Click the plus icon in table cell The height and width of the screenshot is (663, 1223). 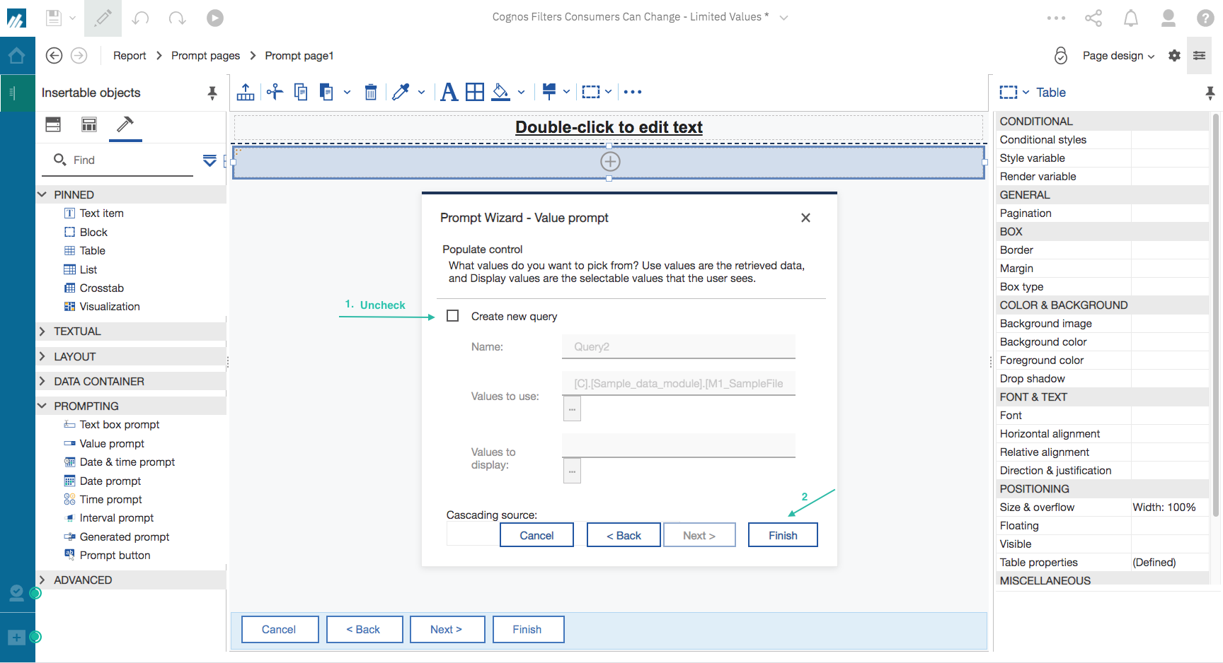[x=610, y=162]
